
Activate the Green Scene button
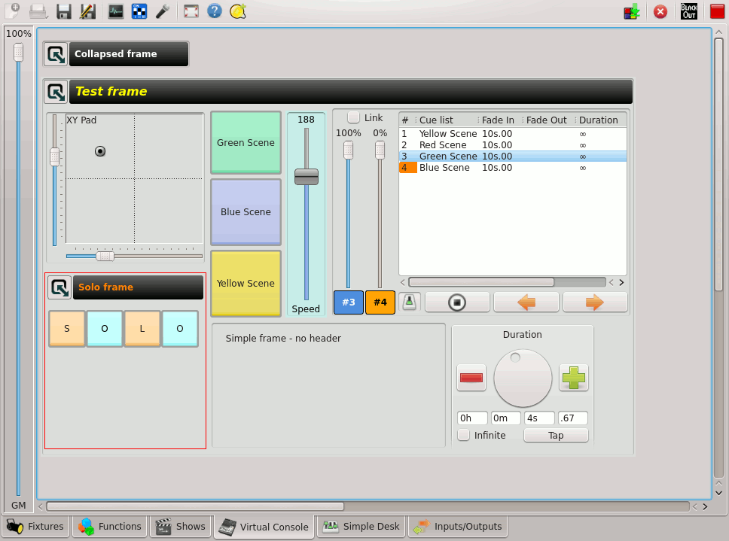[246, 142]
